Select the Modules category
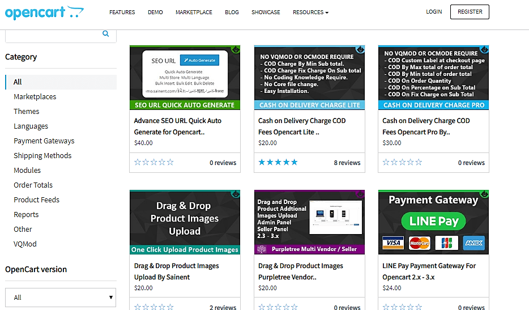 (27, 170)
